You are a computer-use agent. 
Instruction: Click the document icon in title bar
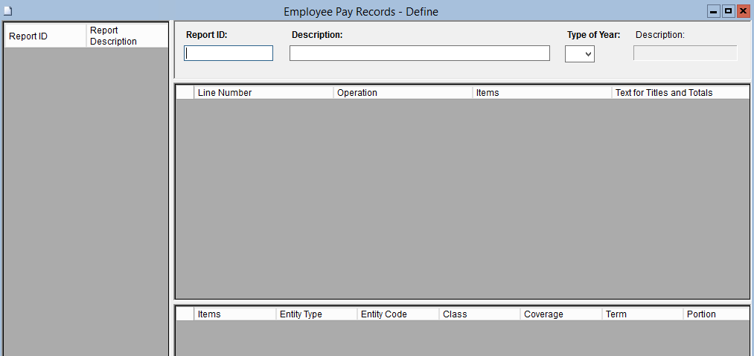[8, 11]
